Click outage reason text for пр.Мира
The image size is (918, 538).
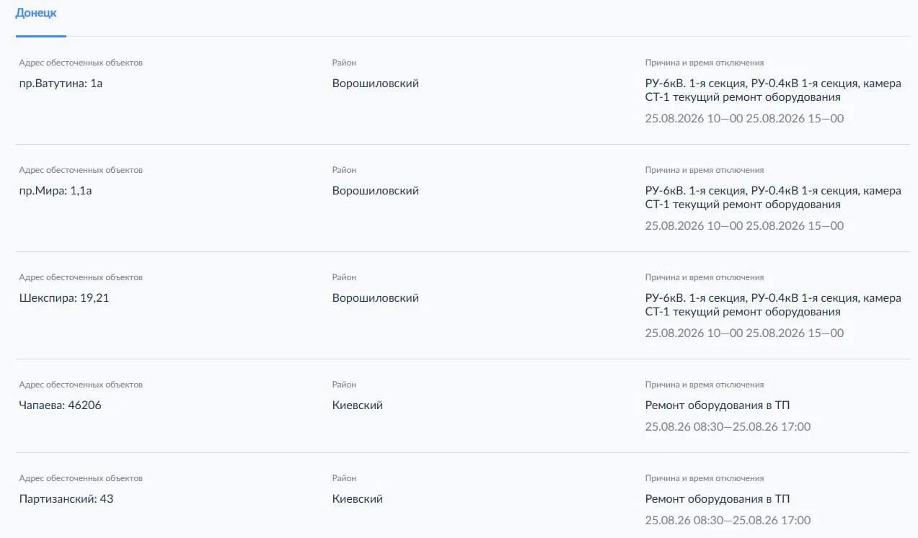pos(773,197)
